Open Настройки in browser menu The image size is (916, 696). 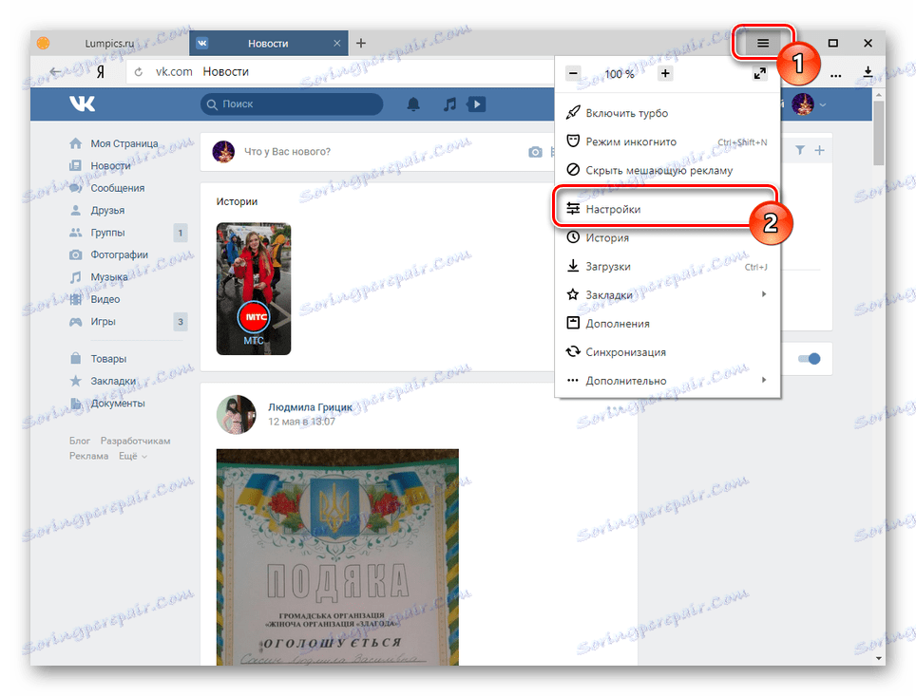pyautogui.click(x=665, y=209)
